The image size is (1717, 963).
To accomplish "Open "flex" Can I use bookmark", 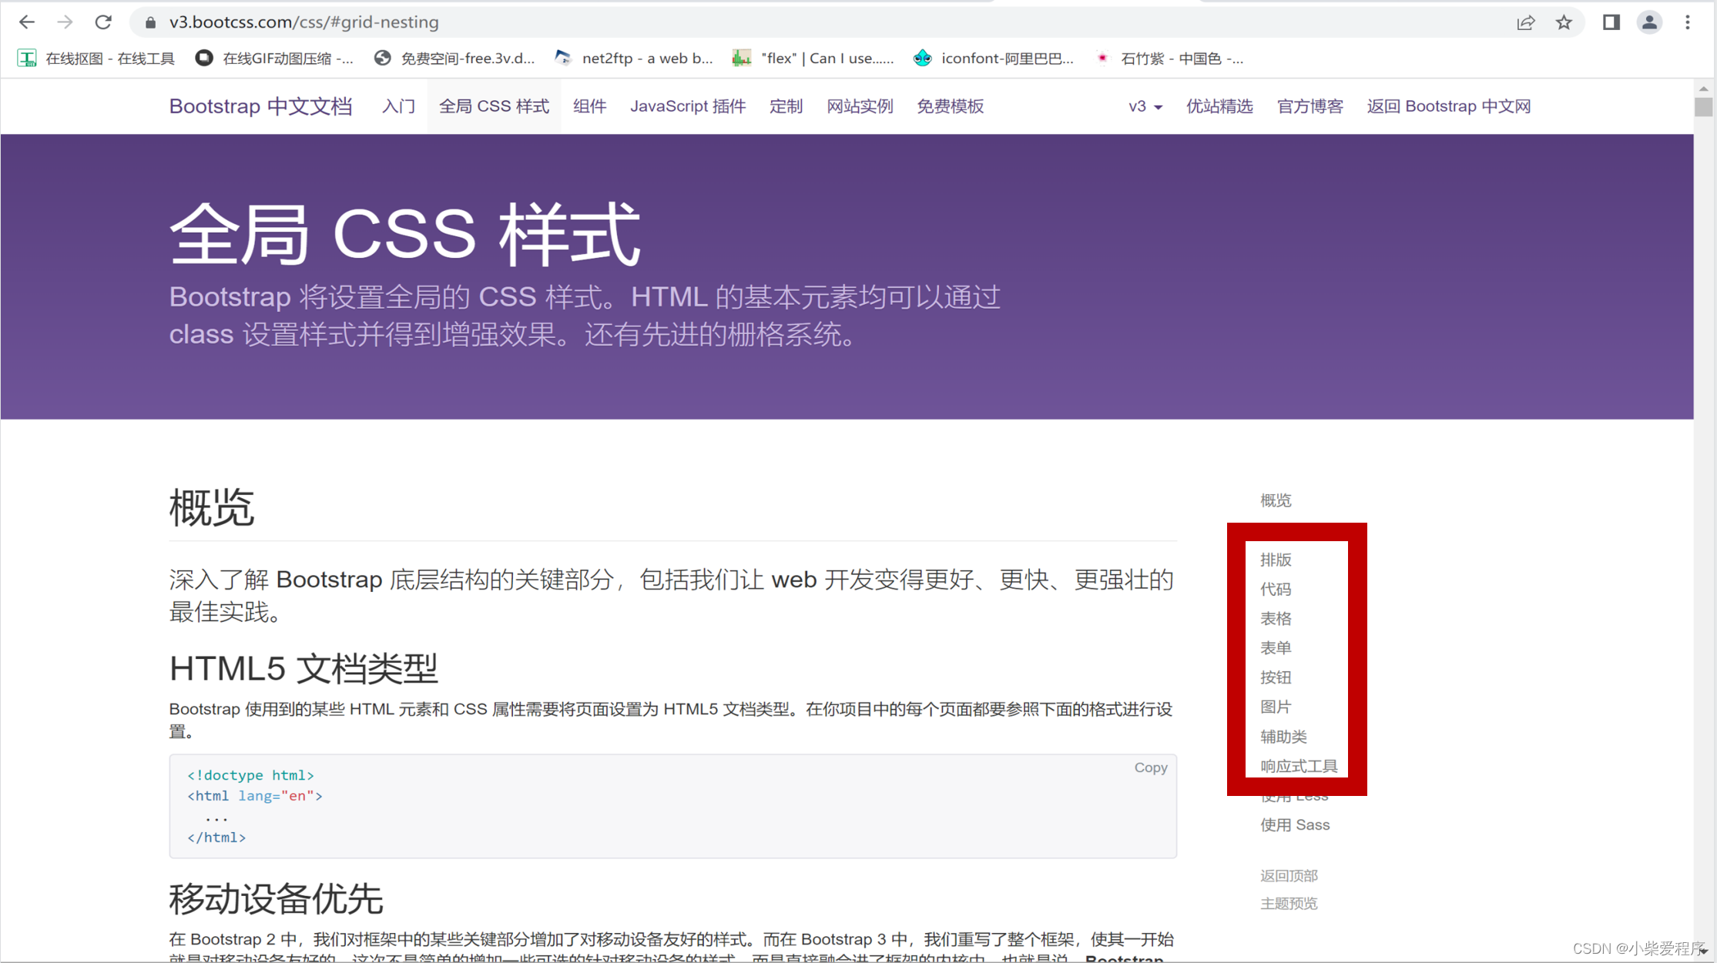I will pos(813,59).
